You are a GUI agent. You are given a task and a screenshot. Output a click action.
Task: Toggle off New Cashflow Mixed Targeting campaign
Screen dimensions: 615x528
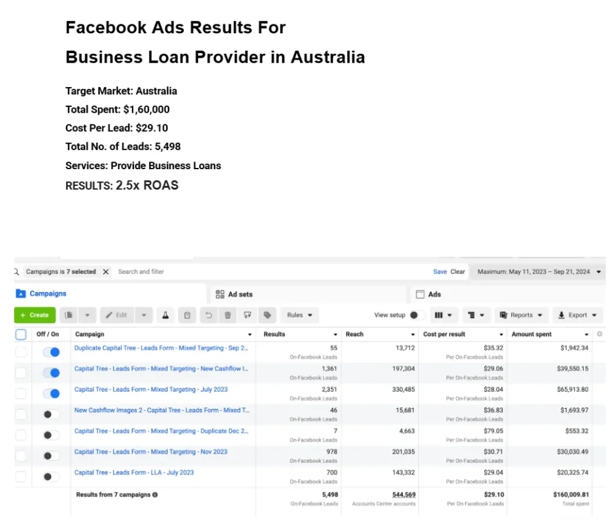(51, 373)
